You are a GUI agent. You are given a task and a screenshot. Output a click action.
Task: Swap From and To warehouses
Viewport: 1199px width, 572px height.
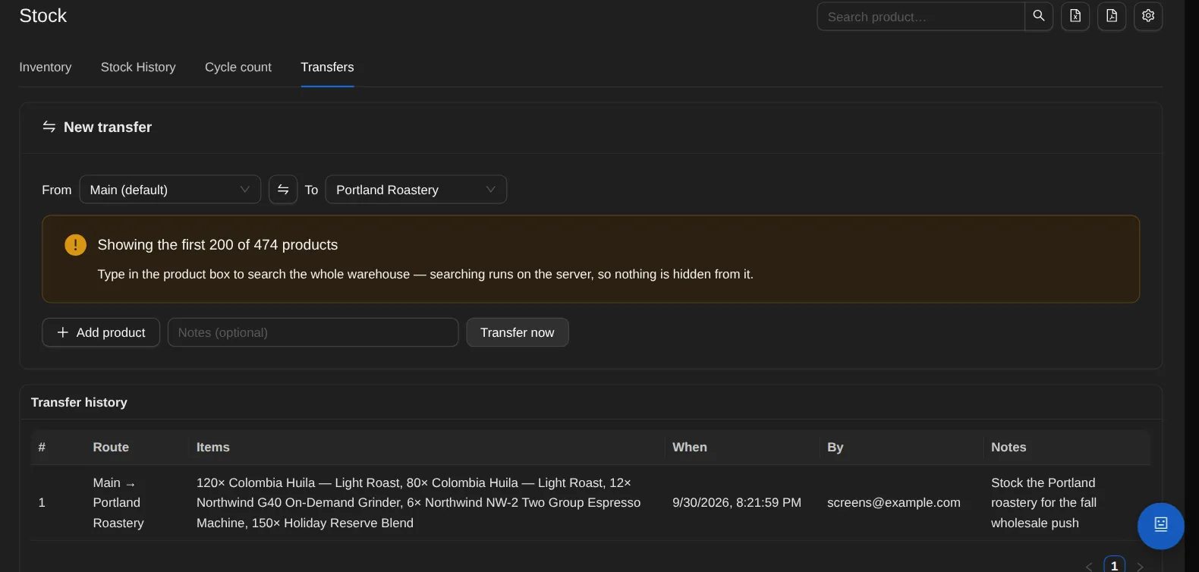[x=283, y=190]
